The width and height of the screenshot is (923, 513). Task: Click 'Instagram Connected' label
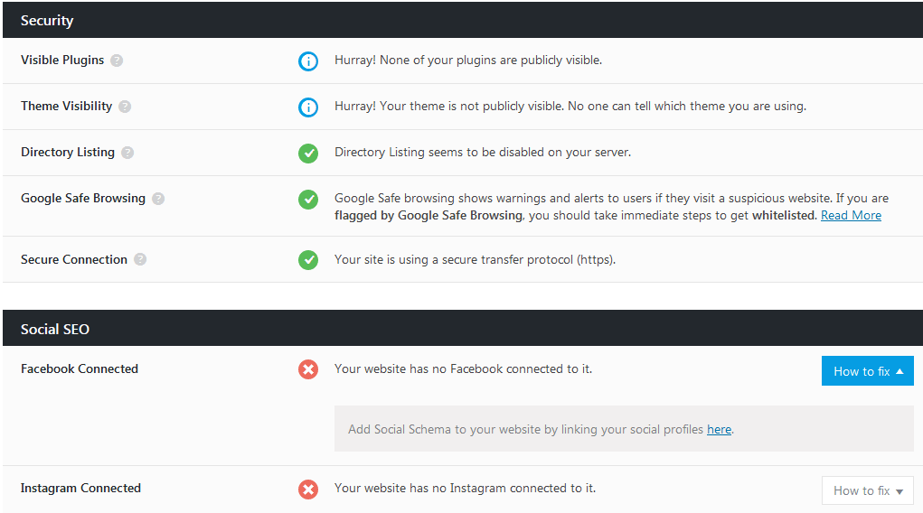[x=80, y=489]
